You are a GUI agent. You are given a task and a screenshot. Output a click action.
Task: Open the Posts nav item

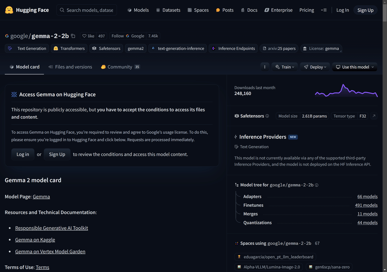point(224,10)
